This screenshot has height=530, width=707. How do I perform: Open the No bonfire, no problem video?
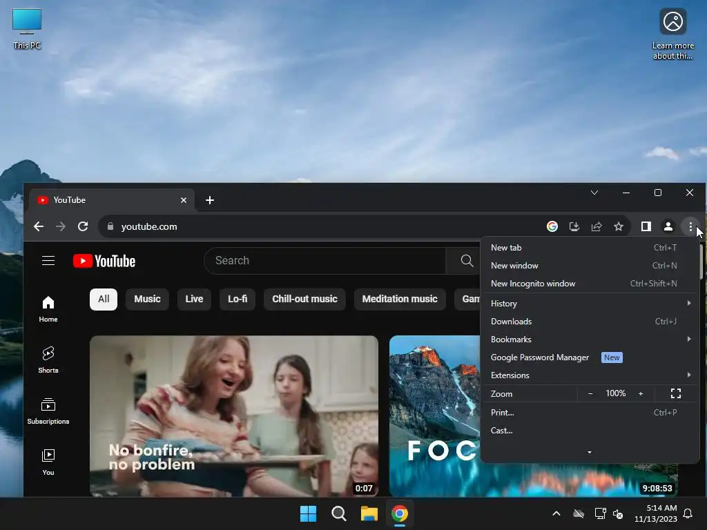(x=234, y=416)
